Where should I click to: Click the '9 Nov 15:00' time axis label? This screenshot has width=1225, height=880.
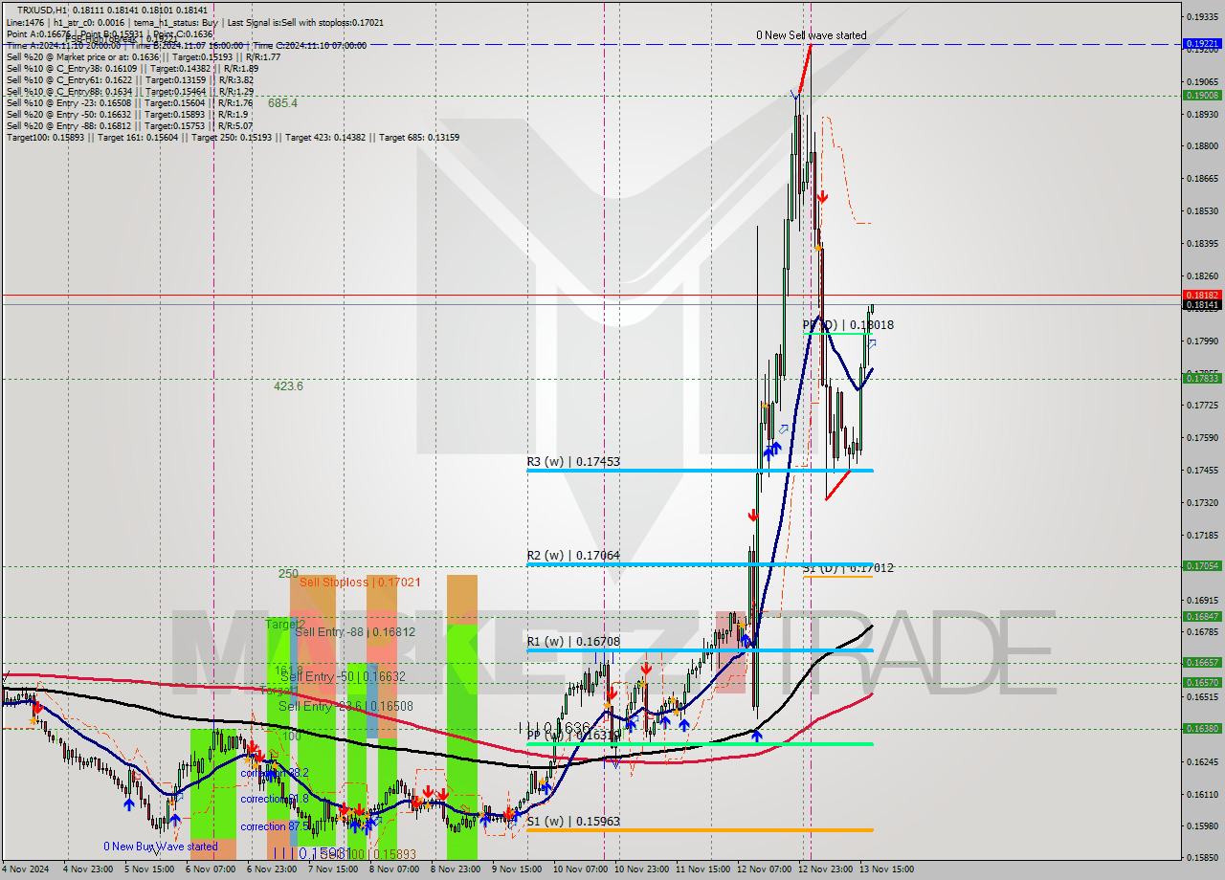(518, 870)
